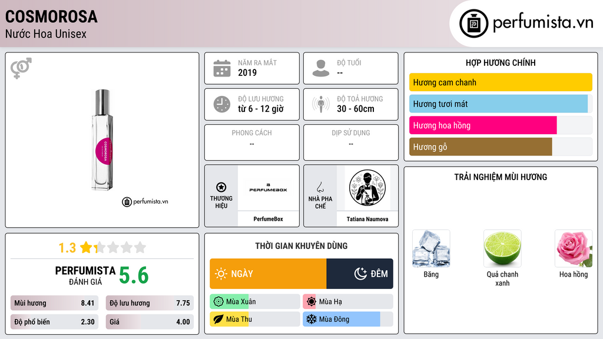Click the longevity value từ 6 - 12 giờ
This screenshot has width=603, height=339.
pyautogui.click(x=261, y=109)
